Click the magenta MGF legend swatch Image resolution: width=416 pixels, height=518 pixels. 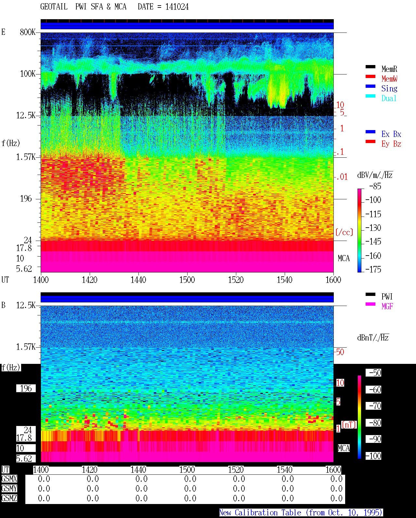370,304
